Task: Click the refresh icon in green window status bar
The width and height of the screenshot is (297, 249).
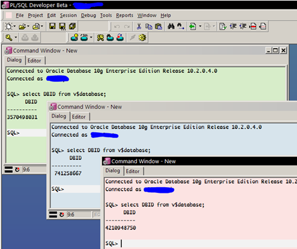Action: [17, 169]
